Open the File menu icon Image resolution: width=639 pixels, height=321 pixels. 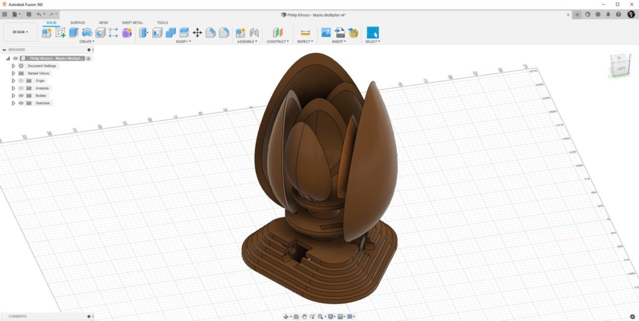[16, 14]
